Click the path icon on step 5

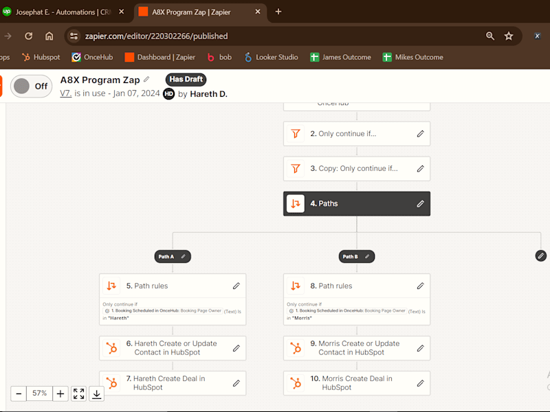[x=111, y=286]
